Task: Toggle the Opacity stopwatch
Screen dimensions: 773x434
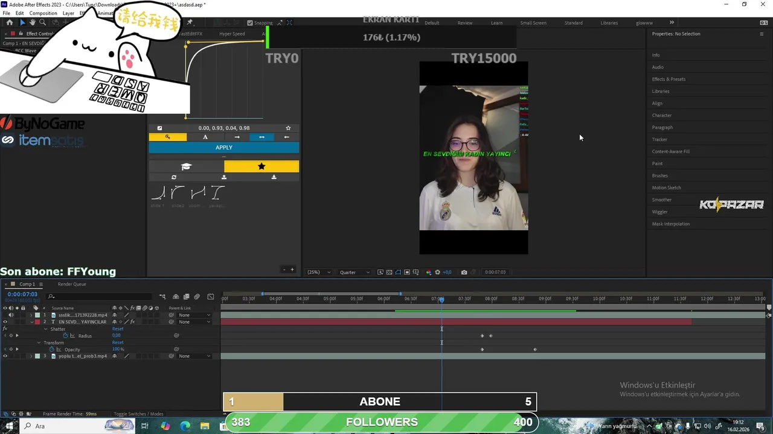Action: pos(52,350)
